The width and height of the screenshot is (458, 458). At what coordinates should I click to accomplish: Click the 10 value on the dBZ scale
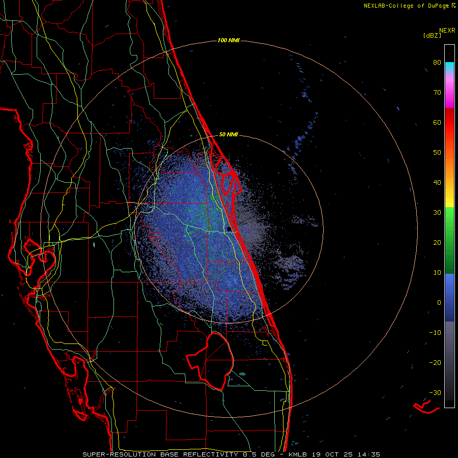click(x=437, y=273)
